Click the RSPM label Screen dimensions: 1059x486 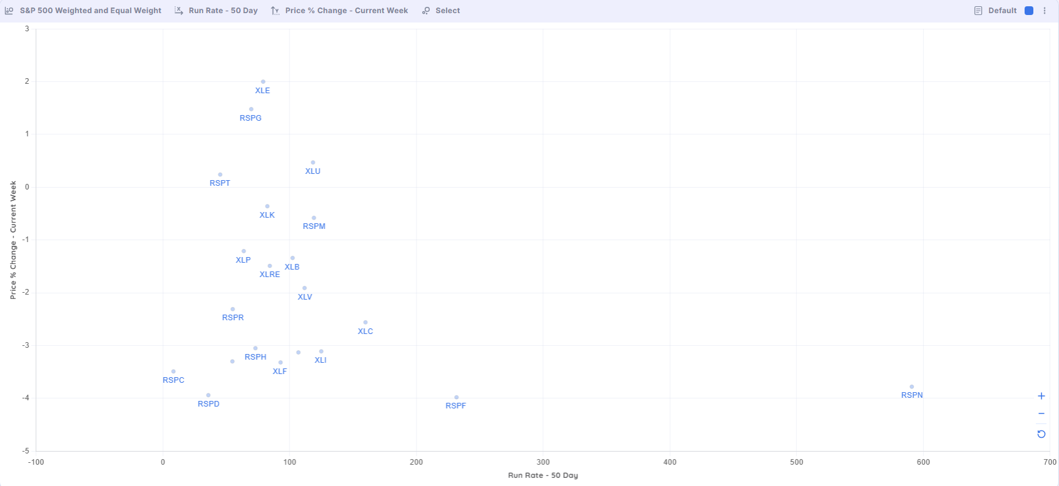coord(314,226)
